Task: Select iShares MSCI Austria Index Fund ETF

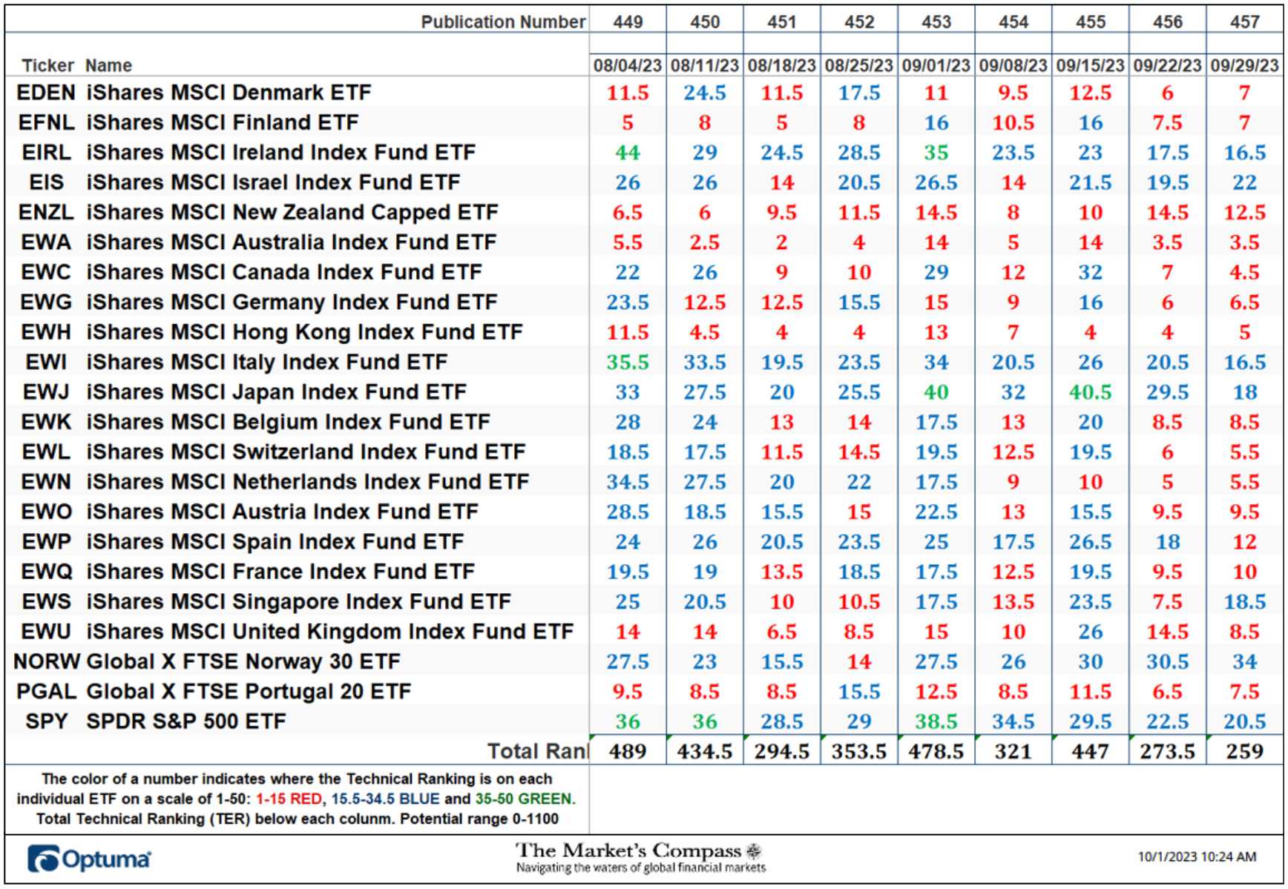Action: point(283,512)
